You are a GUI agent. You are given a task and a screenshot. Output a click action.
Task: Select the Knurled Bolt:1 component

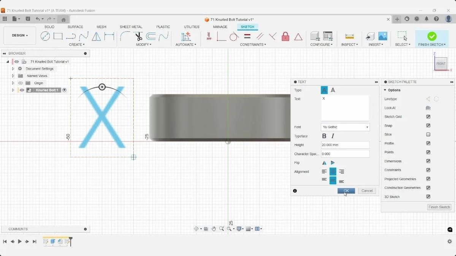point(47,90)
